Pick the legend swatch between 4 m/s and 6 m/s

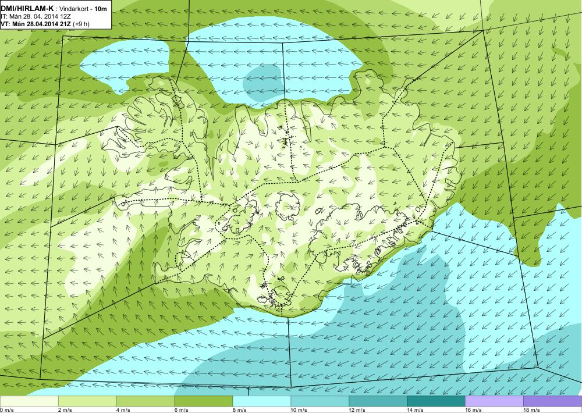coord(145,401)
